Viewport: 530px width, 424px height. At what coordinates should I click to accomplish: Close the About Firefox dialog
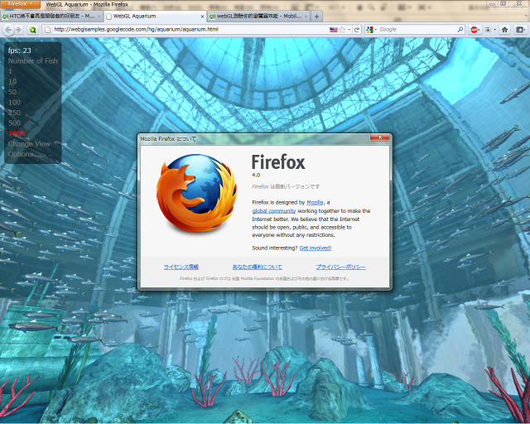click(380, 137)
